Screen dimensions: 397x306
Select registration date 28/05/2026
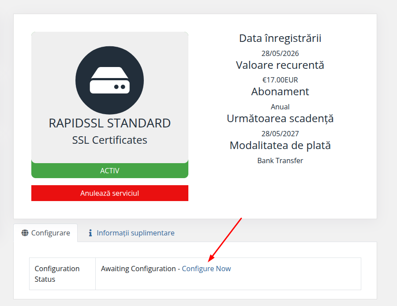280,53
